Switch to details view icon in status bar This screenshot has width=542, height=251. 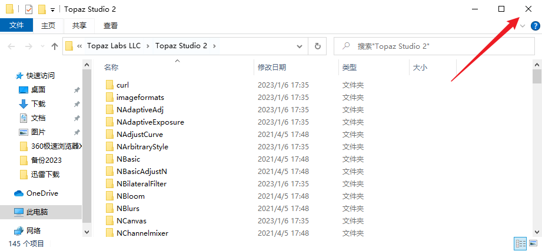click(520, 243)
